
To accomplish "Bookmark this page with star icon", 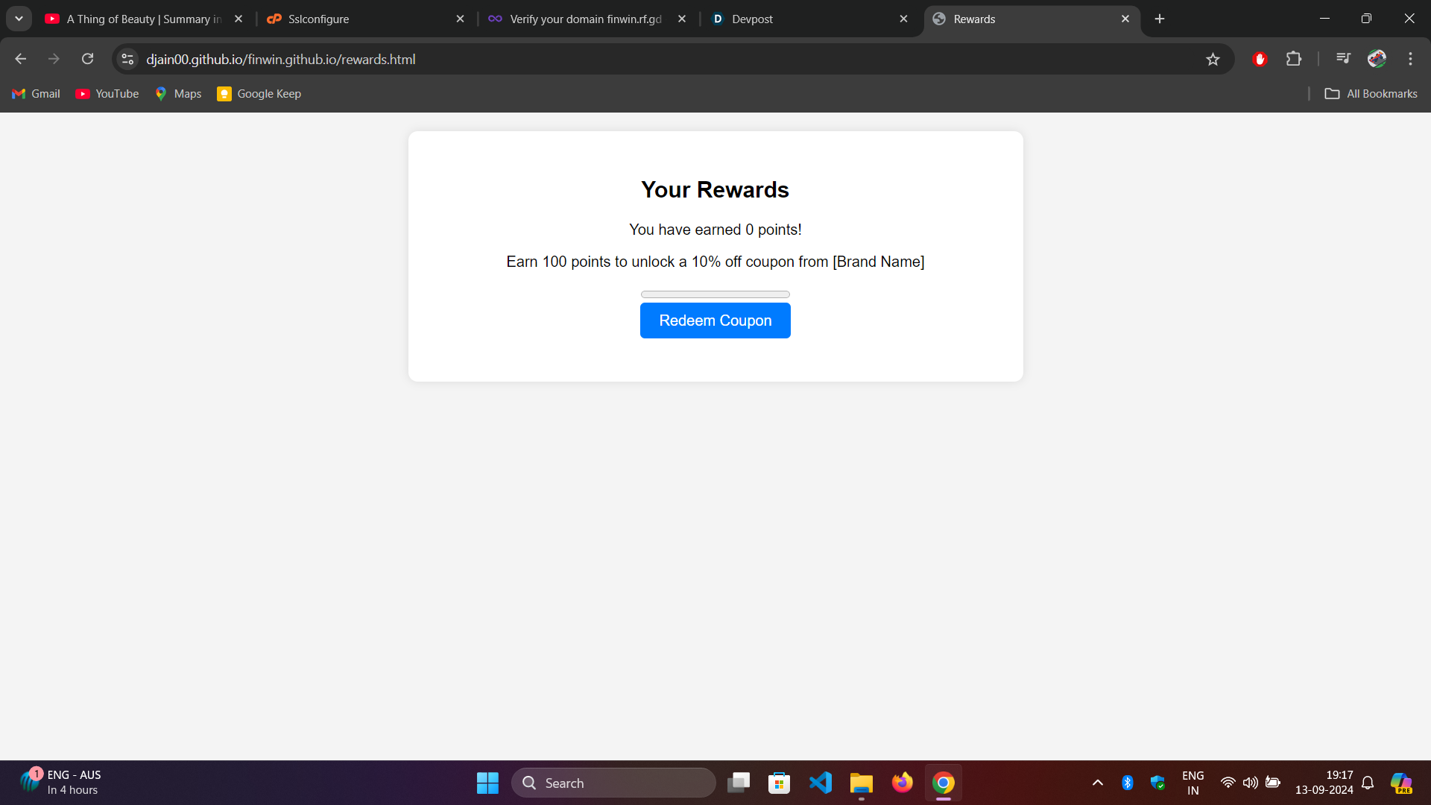I will click(x=1213, y=60).
